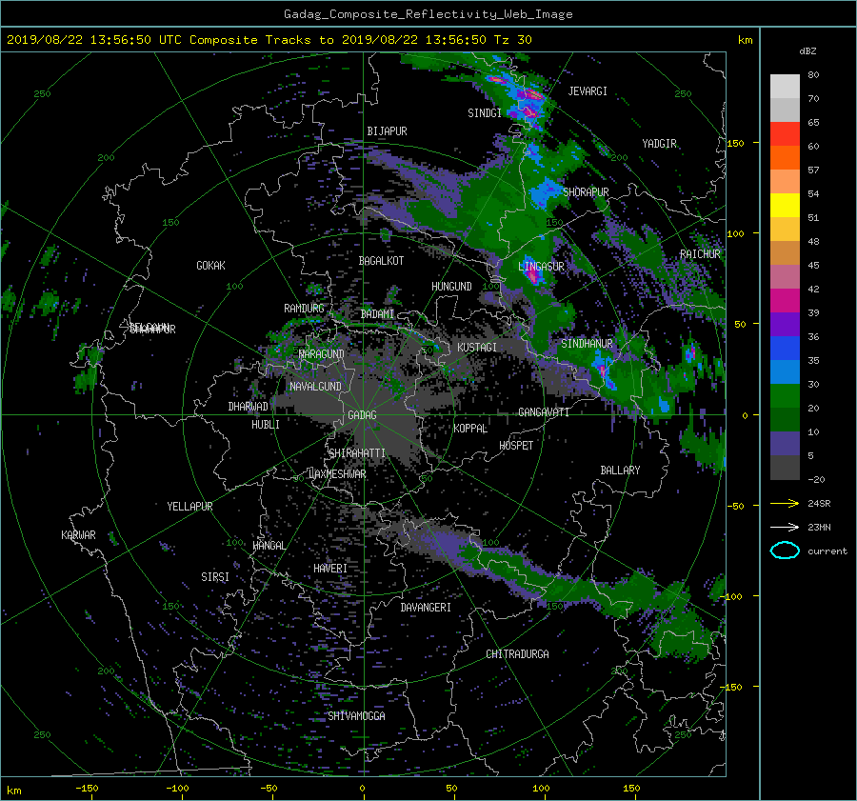Click the 'GOKAK' city label

tap(211, 266)
